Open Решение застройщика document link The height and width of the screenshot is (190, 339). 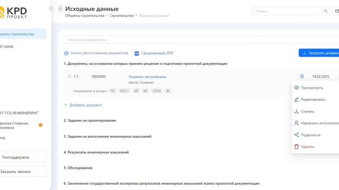pyautogui.click(x=147, y=77)
